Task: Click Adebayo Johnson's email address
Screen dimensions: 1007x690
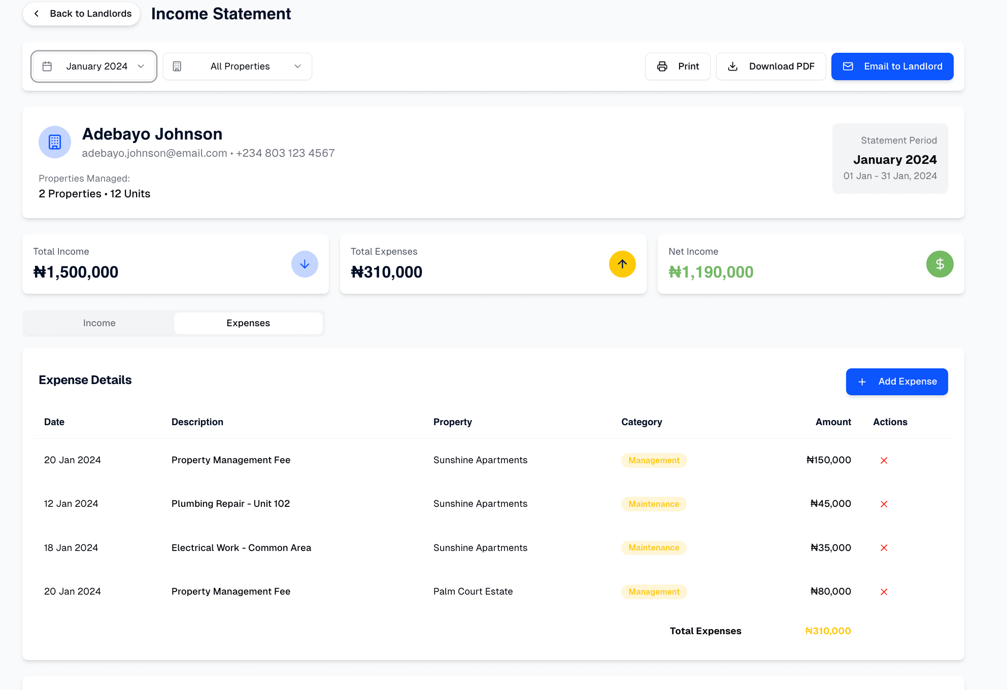Action: pos(154,153)
